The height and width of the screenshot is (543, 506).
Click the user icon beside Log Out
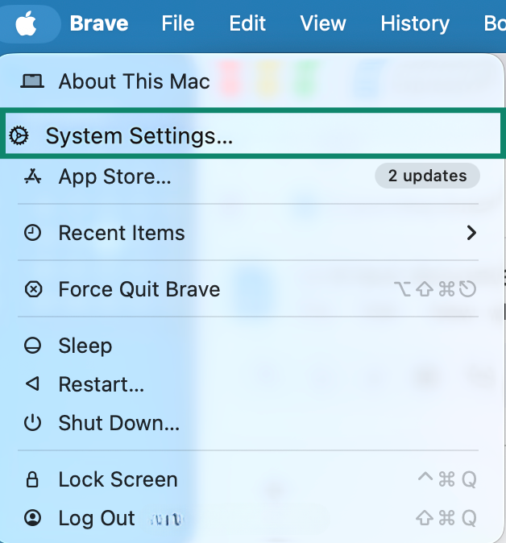[x=33, y=518]
